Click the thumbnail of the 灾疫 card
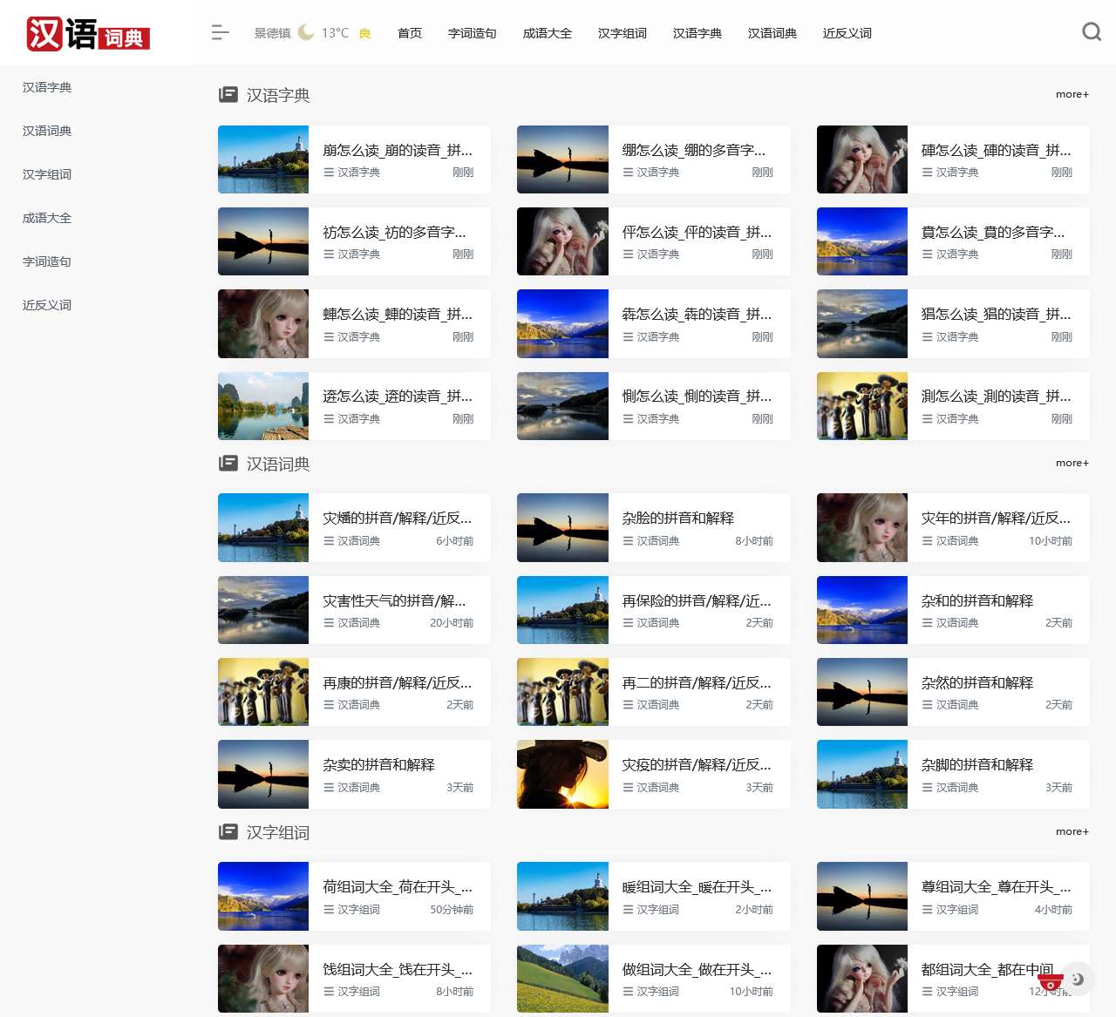Viewport: 1116px width, 1017px height. coord(562,774)
